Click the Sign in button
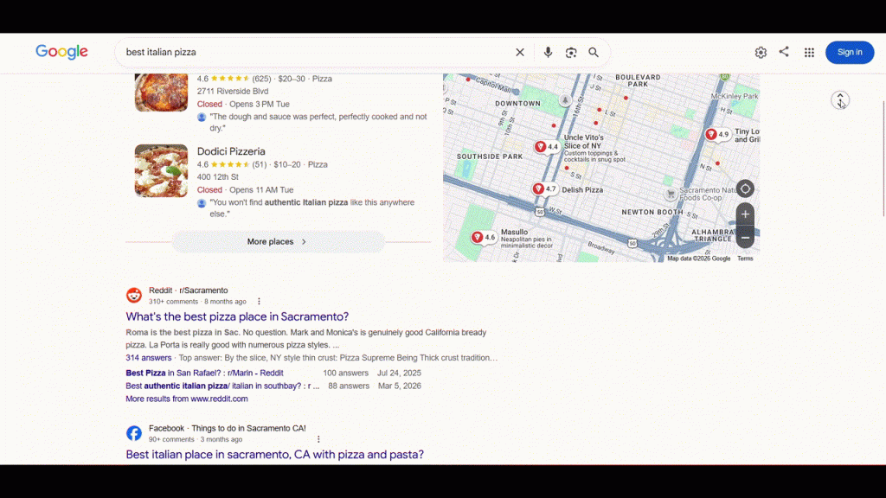 point(850,52)
